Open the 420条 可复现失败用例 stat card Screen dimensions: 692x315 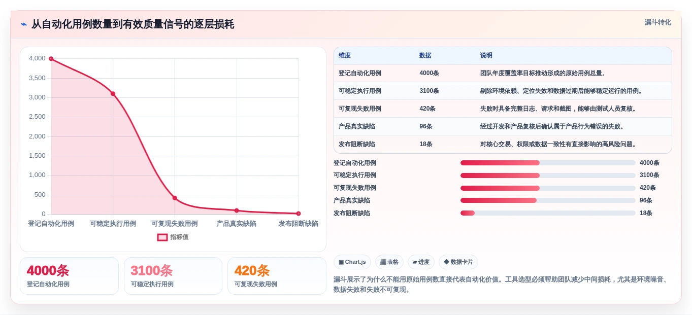pos(277,276)
